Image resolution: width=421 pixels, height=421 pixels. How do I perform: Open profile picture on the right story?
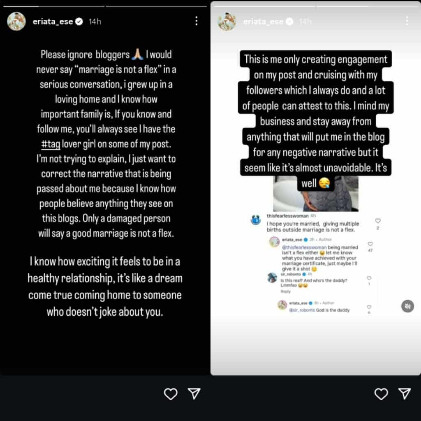point(227,21)
